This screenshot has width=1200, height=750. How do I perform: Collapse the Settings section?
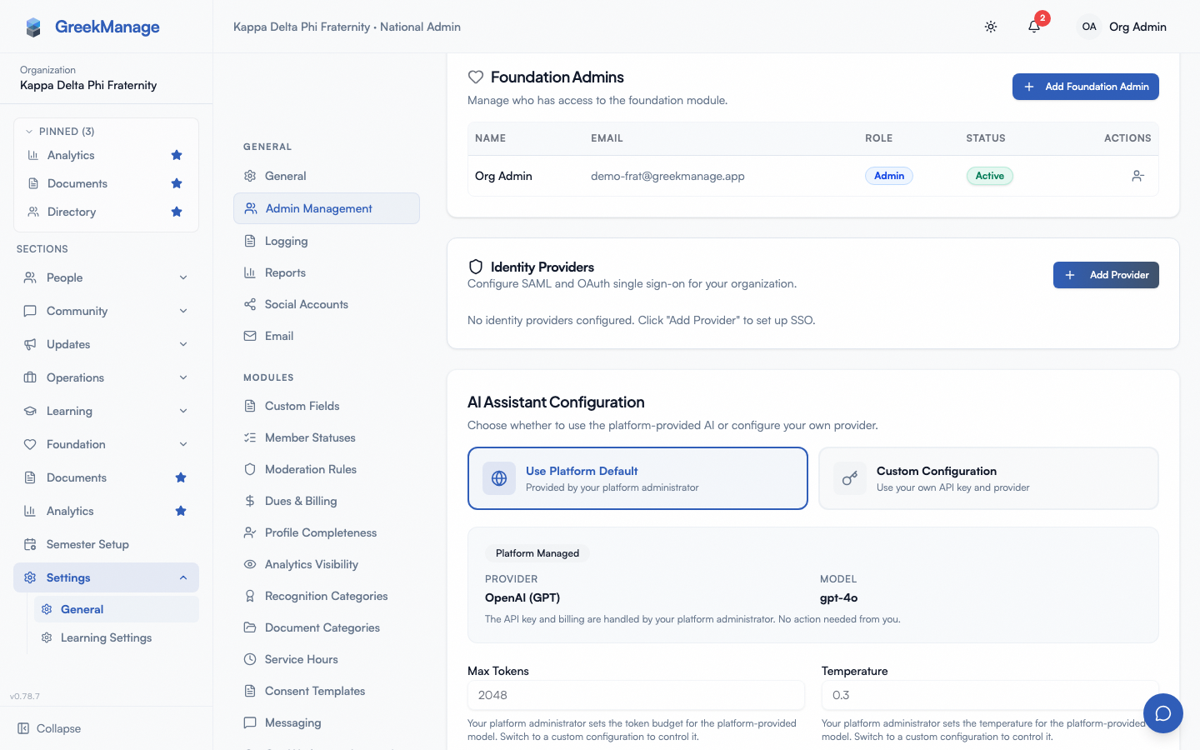coord(106,577)
